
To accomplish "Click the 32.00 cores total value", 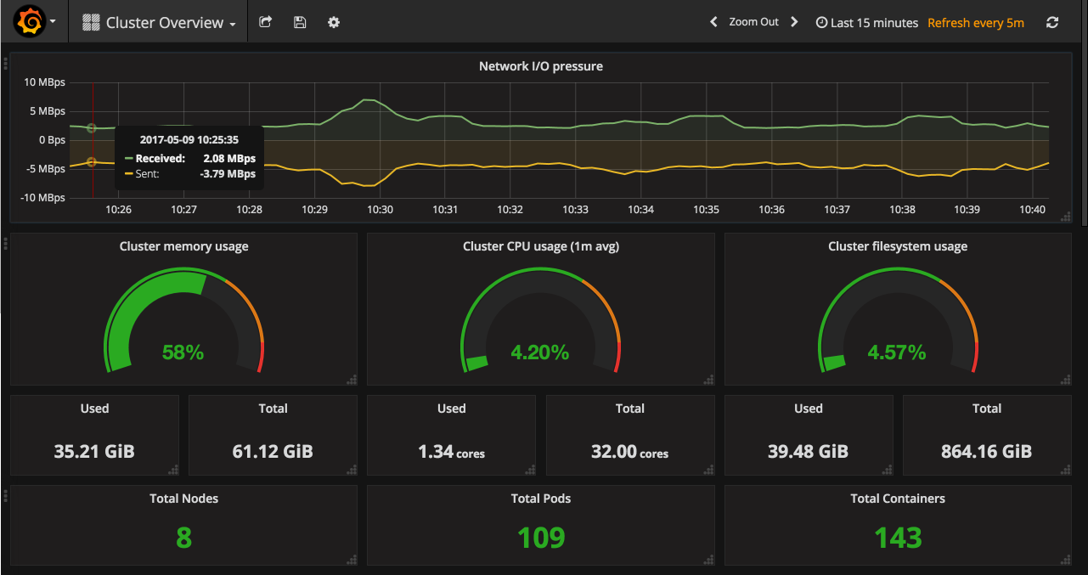I will [x=629, y=452].
